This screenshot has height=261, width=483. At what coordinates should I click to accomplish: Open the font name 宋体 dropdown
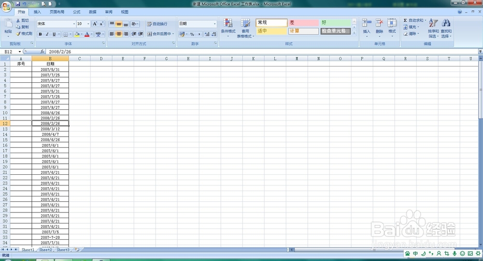[x=74, y=24]
